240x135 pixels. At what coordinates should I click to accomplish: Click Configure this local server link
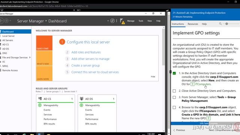click(88, 42)
